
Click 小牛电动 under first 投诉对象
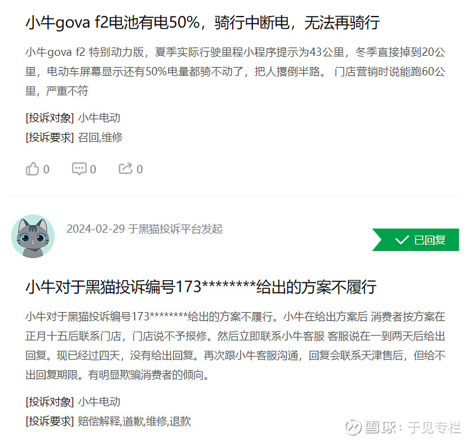[99, 117]
